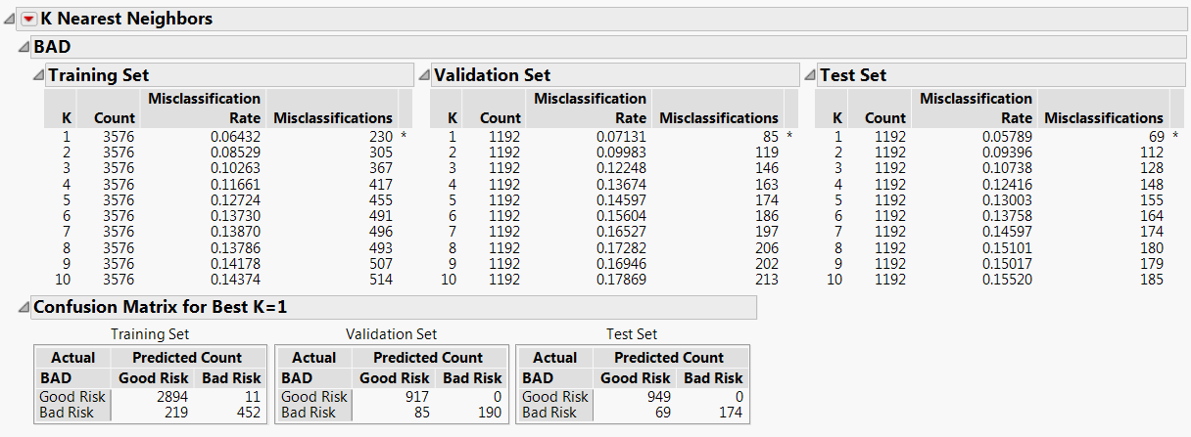Collapse the K Nearest Neighbors report outline
Image resolution: width=1191 pixels, height=437 pixels.
pos(10,19)
